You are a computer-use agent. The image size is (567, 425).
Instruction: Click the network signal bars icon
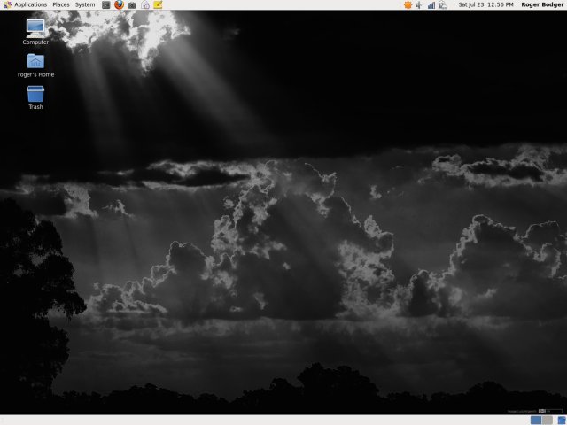(431, 5)
